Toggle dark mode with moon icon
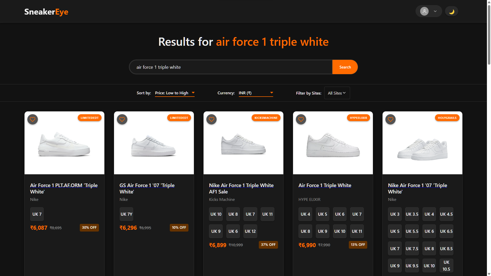The width and height of the screenshot is (491, 276). [452, 11]
